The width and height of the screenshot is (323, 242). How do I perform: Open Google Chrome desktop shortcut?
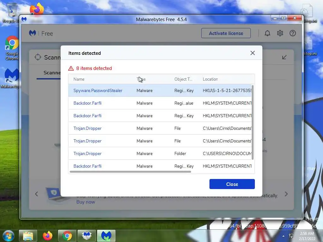[12, 48]
